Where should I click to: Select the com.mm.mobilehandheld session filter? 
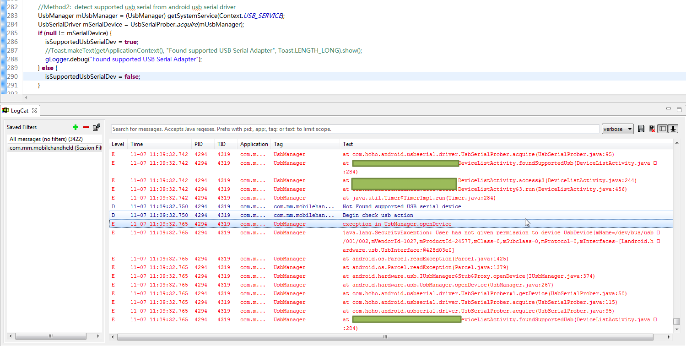tap(55, 148)
